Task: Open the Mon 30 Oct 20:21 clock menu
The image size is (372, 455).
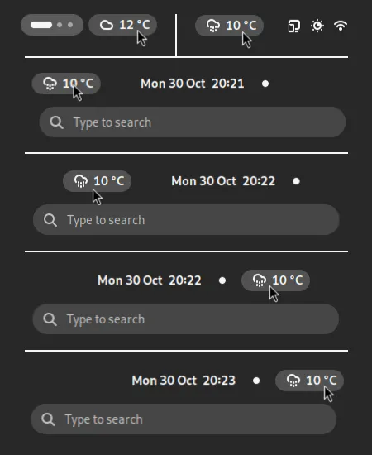Action: click(x=193, y=84)
